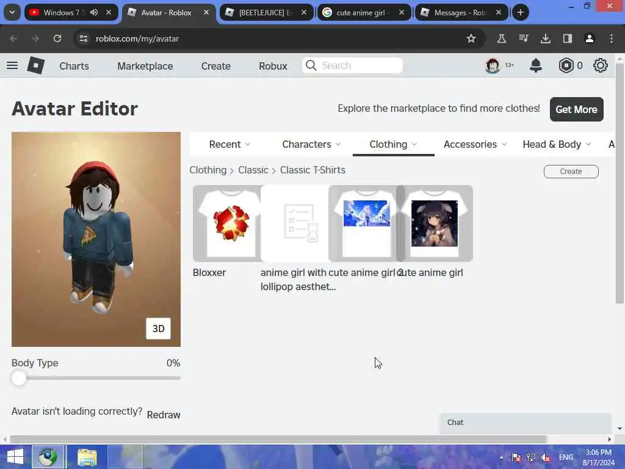Open the Roblox hamburger navigation menu

click(12, 65)
